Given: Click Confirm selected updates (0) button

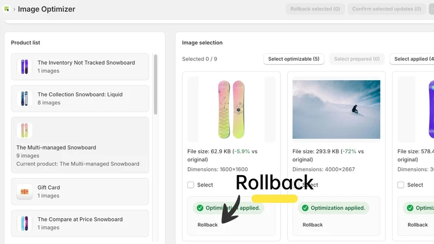Looking at the screenshot, I should click(386, 9).
